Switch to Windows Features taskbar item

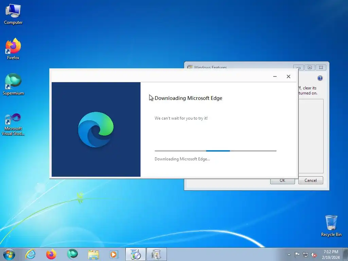156,254
